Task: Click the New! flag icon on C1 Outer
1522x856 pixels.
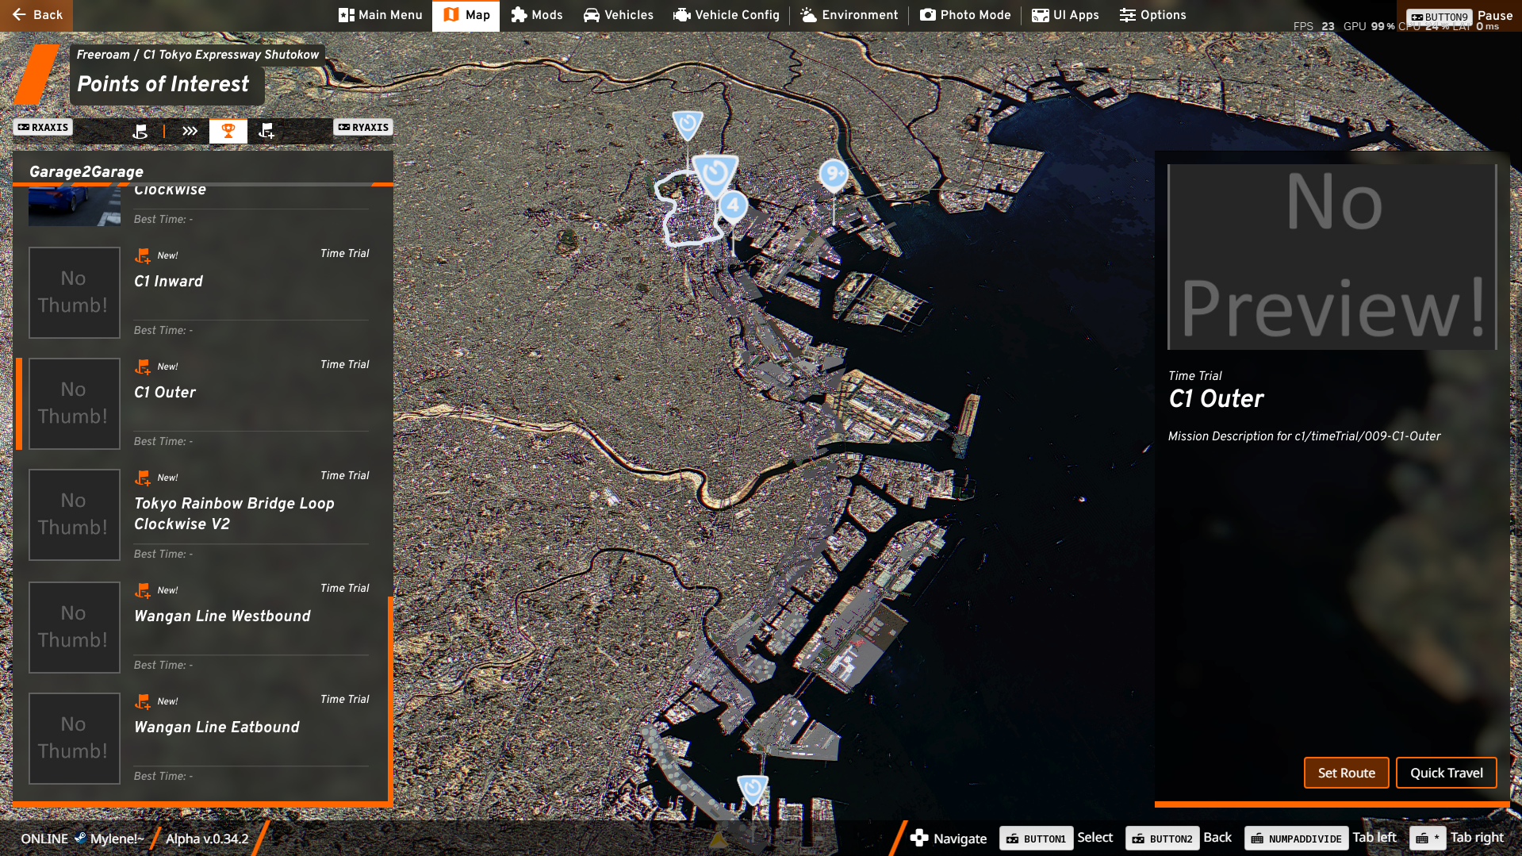Action: (x=143, y=367)
